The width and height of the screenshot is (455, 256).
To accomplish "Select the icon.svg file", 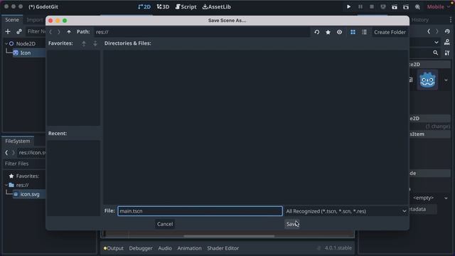I will (29, 194).
